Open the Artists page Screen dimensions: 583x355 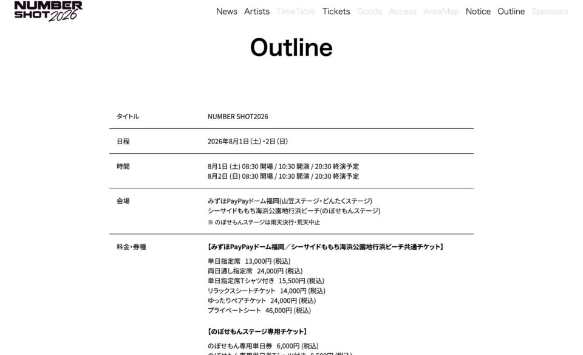pyautogui.click(x=256, y=12)
